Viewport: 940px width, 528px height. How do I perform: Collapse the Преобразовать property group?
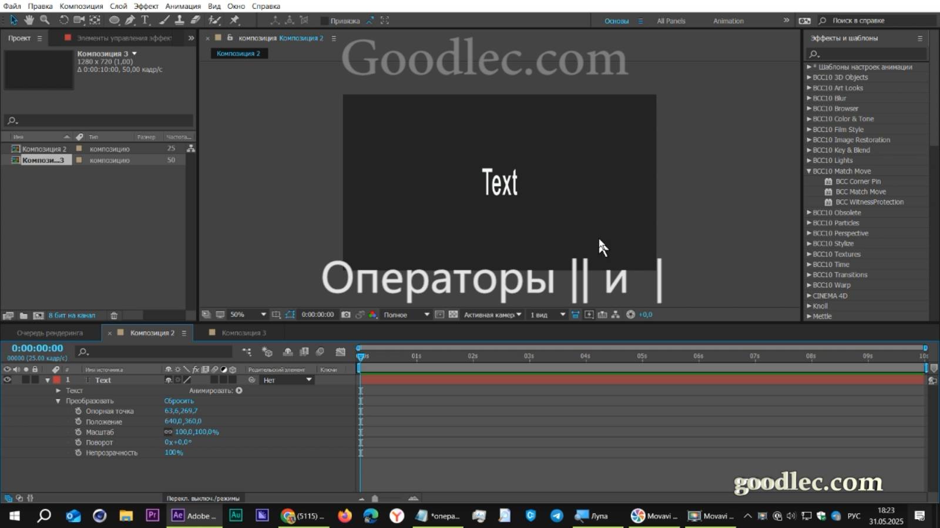[58, 401]
